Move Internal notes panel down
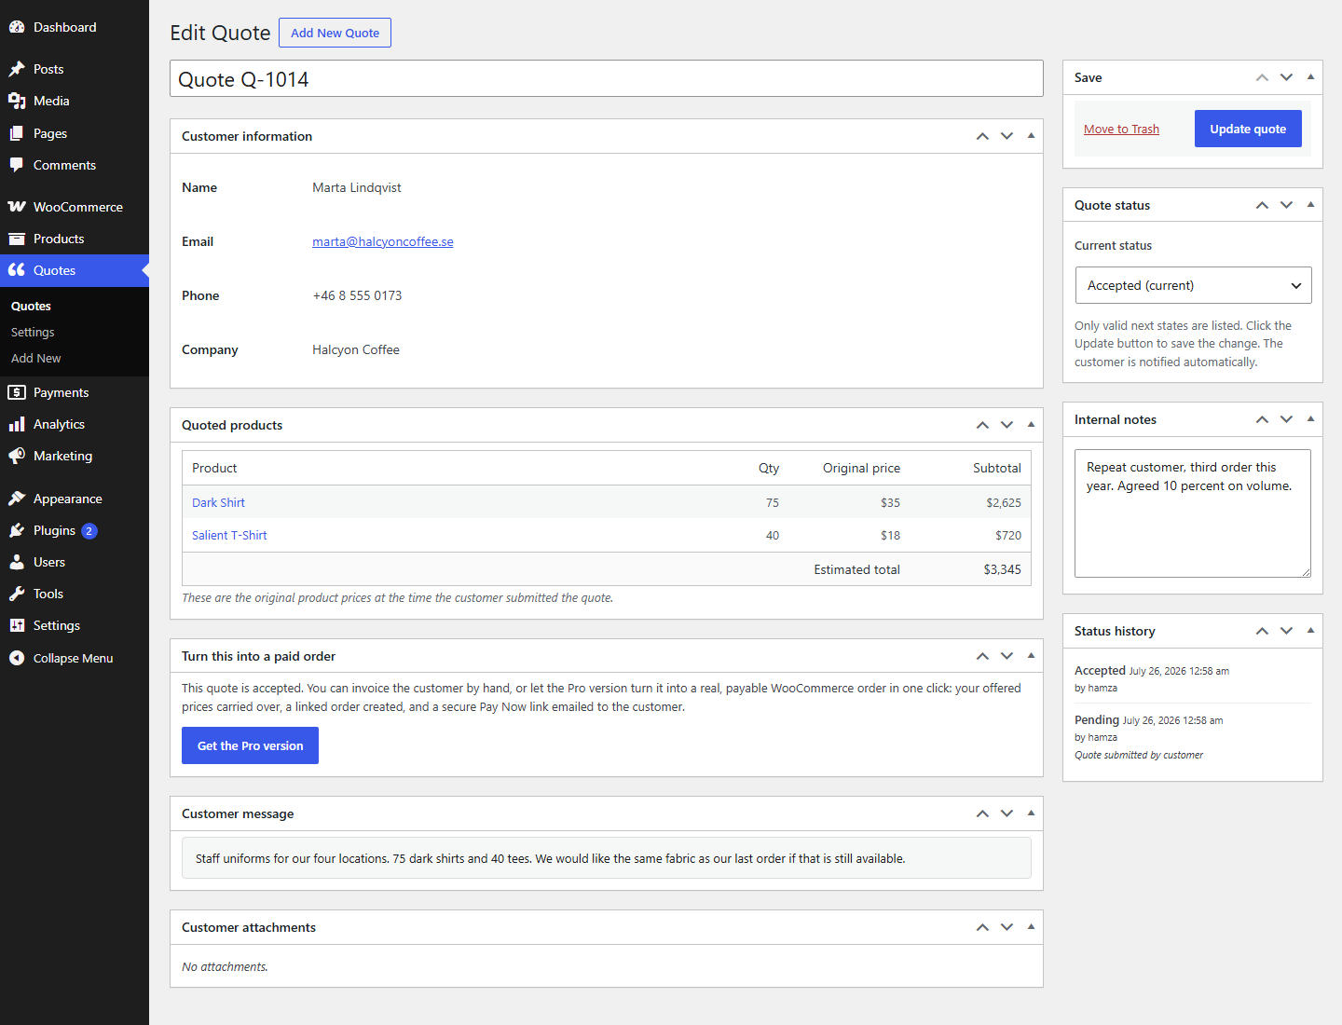1342x1025 pixels. (x=1286, y=419)
